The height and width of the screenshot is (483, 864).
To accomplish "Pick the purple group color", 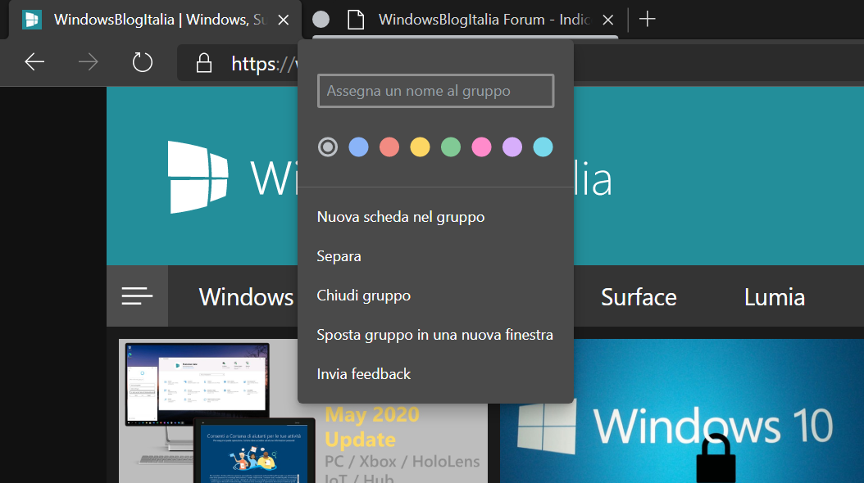I will (x=512, y=147).
